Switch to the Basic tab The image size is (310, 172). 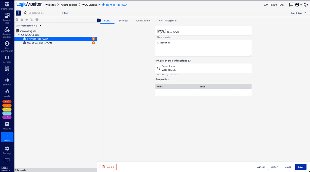(107, 20)
